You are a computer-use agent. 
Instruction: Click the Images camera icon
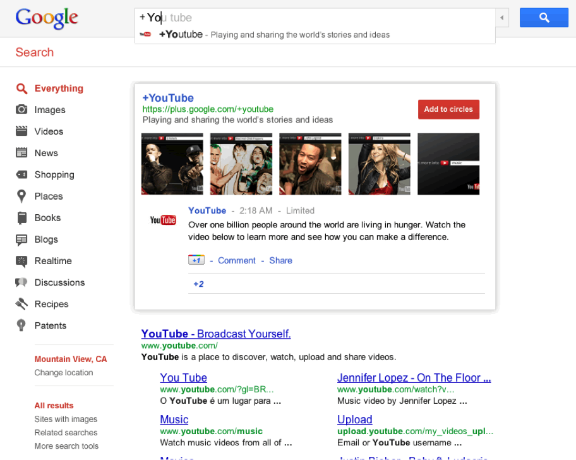coord(21,109)
